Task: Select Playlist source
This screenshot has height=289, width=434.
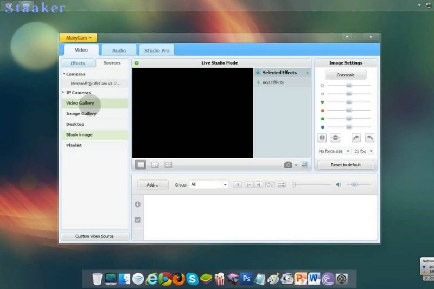Action: tap(95, 145)
